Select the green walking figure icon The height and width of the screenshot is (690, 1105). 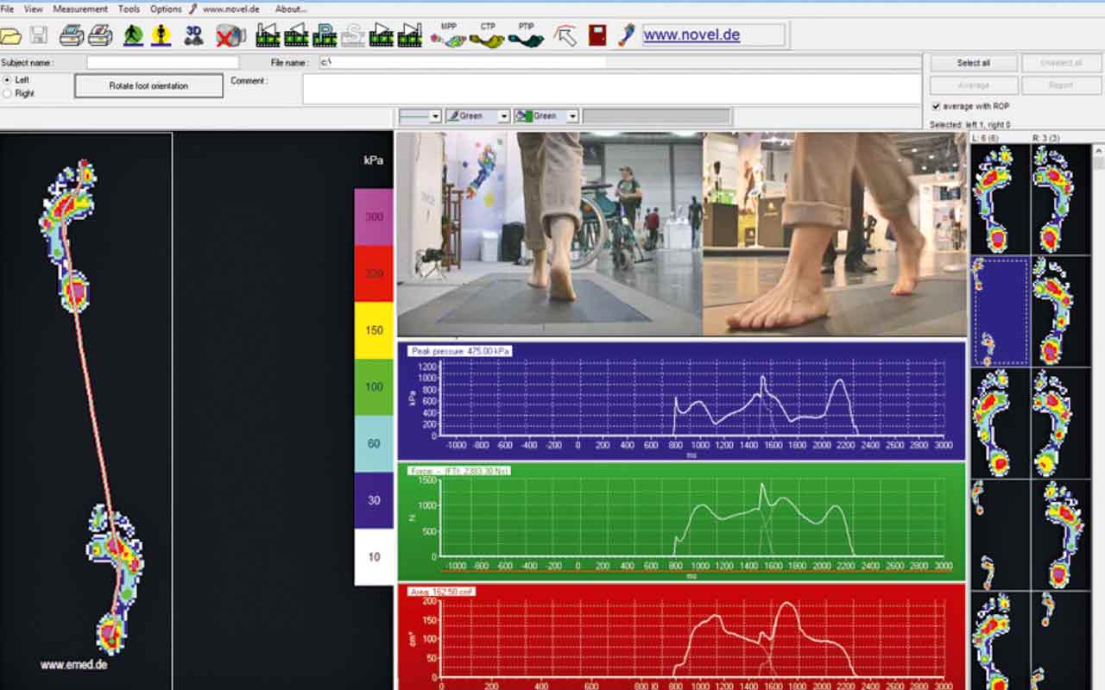(133, 35)
